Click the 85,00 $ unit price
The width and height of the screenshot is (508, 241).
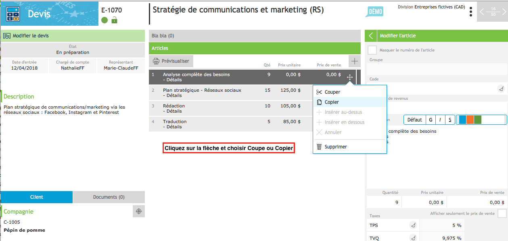point(291,122)
